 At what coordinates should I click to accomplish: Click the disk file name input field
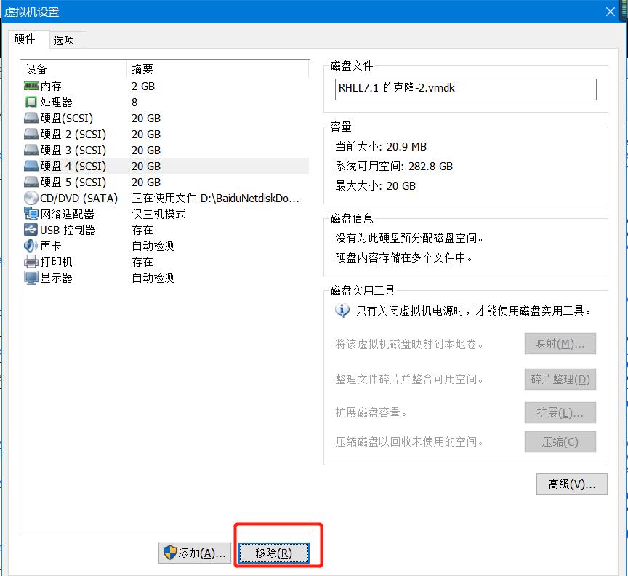(x=467, y=89)
